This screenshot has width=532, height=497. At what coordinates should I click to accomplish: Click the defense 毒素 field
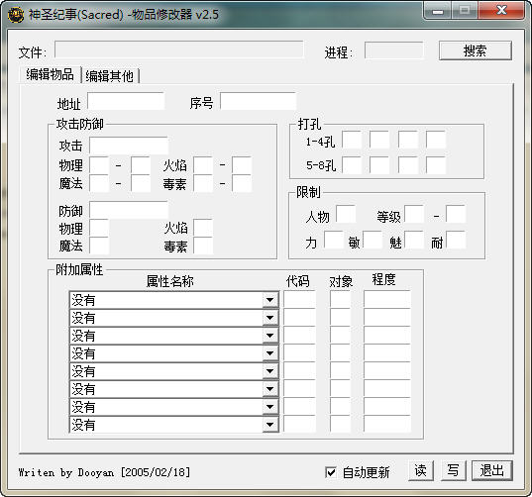[203, 246]
